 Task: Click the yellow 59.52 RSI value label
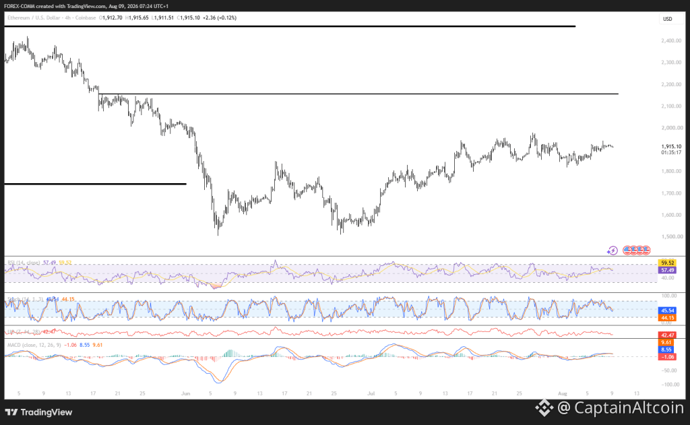(x=668, y=263)
